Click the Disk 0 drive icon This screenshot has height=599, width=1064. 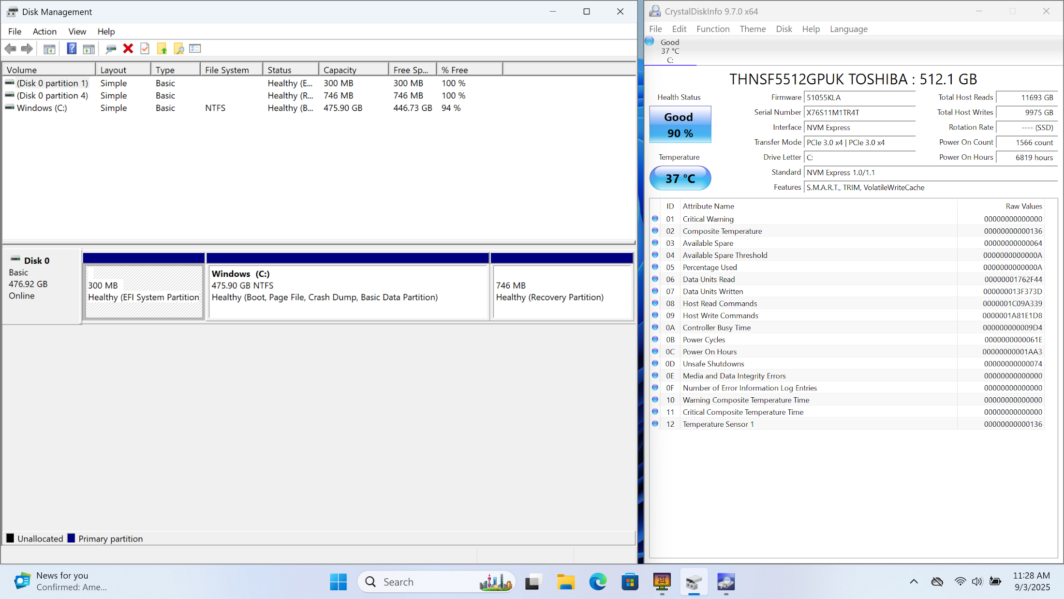pos(15,259)
